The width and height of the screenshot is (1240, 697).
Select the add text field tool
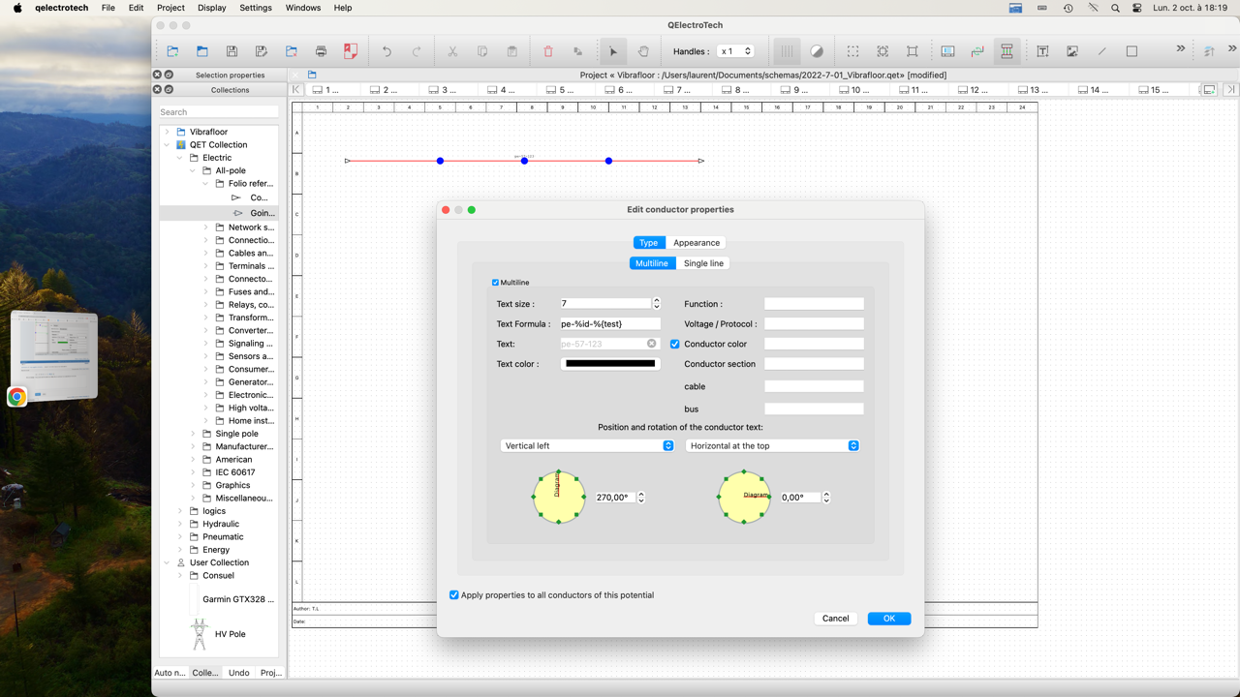click(1042, 51)
